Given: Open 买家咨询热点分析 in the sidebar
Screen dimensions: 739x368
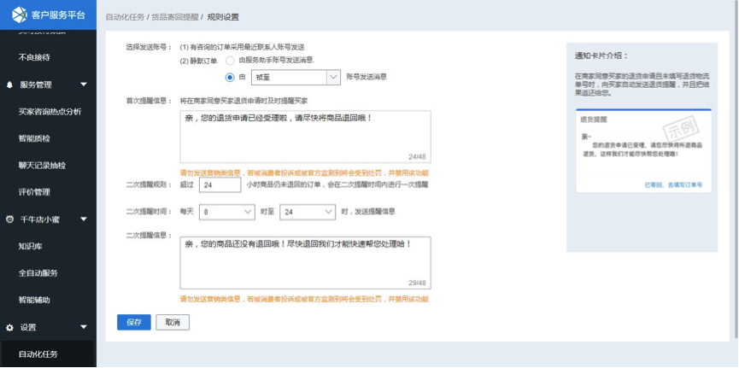Looking at the screenshot, I should point(50,111).
